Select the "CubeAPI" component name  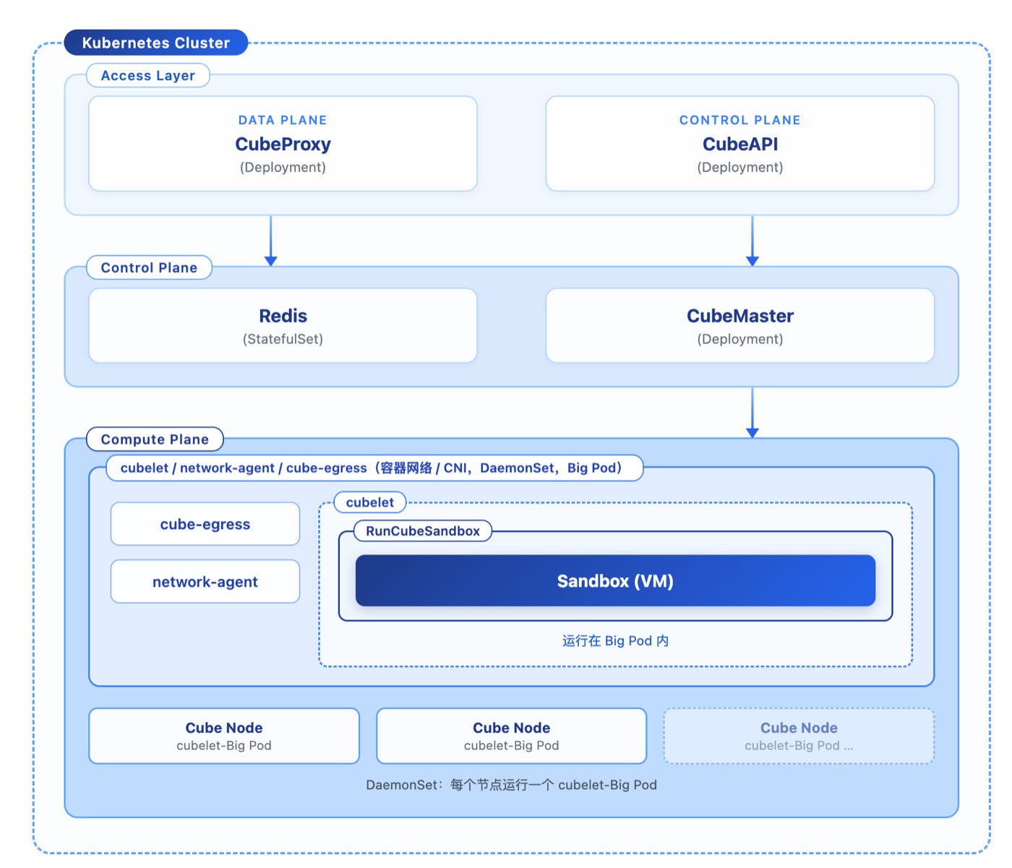pyautogui.click(x=740, y=144)
